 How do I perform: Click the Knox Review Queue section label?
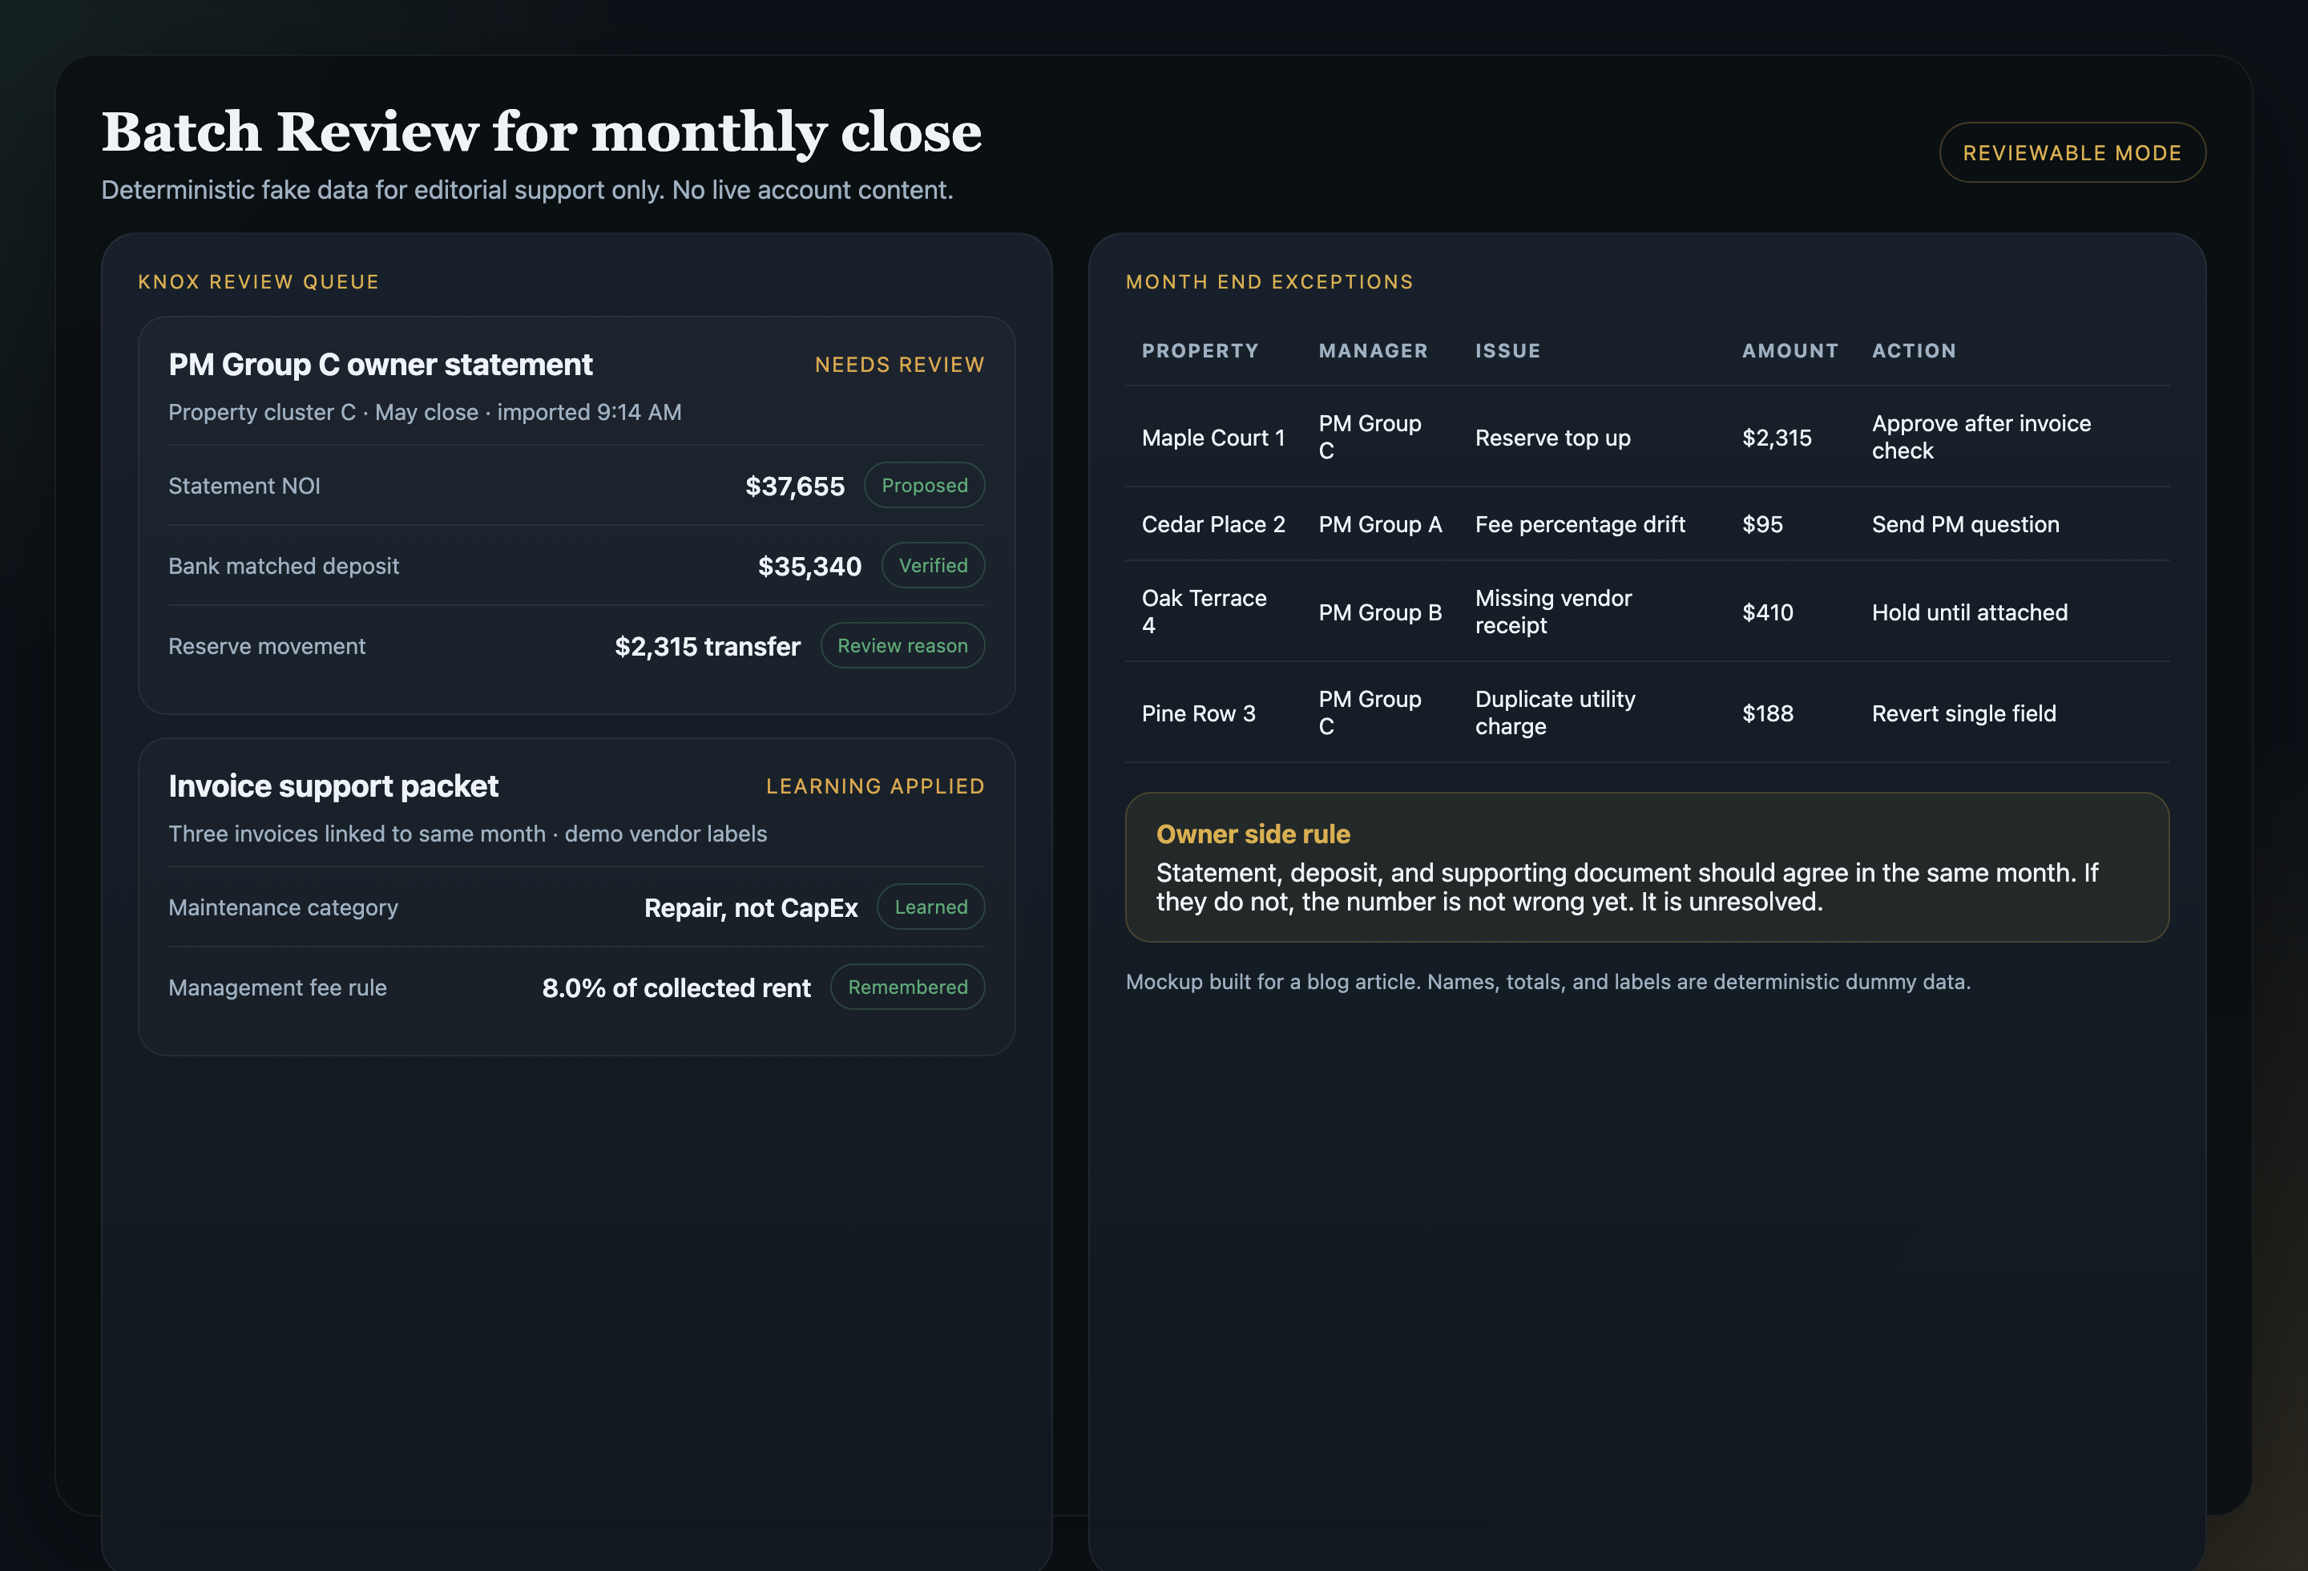[x=258, y=282]
